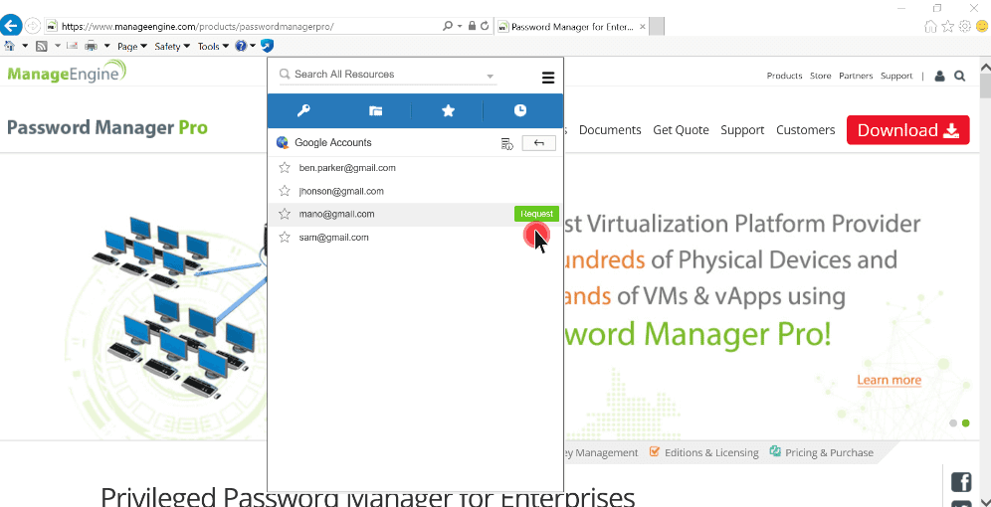This screenshot has width=991, height=507.
Task: Open Favorites with the star icon
Action: [947, 26]
